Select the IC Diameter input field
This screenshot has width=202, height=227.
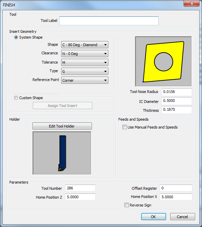pyautogui.click(x=177, y=101)
